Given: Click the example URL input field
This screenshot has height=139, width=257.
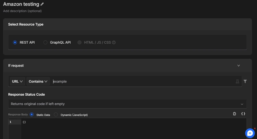Looking at the screenshot, I should coord(143,81).
